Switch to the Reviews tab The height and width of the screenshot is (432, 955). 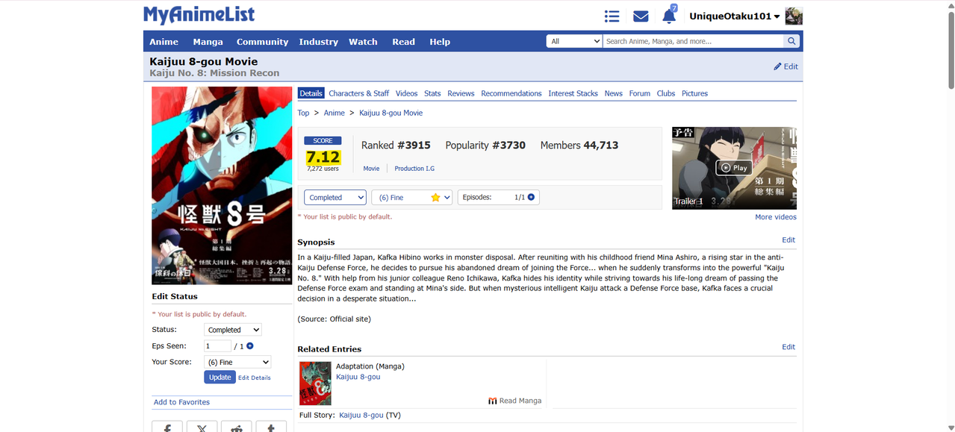click(x=461, y=93)
